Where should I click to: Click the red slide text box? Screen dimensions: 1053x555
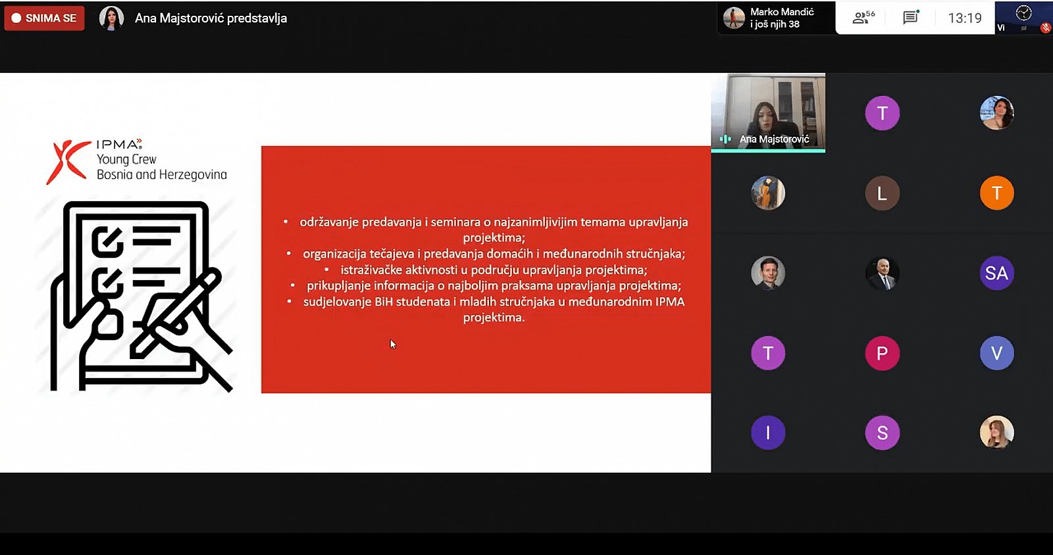[x=486, y=270]
